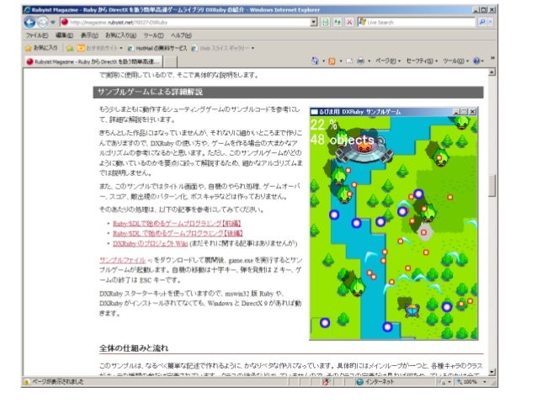
Task: Open the Web スライス ギャラリー dropdown
Action: pyautogui.click(x=222, y=48)
